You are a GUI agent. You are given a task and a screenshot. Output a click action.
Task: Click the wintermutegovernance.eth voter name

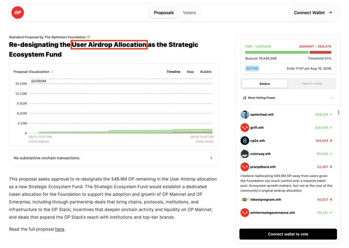coord(272,213)
